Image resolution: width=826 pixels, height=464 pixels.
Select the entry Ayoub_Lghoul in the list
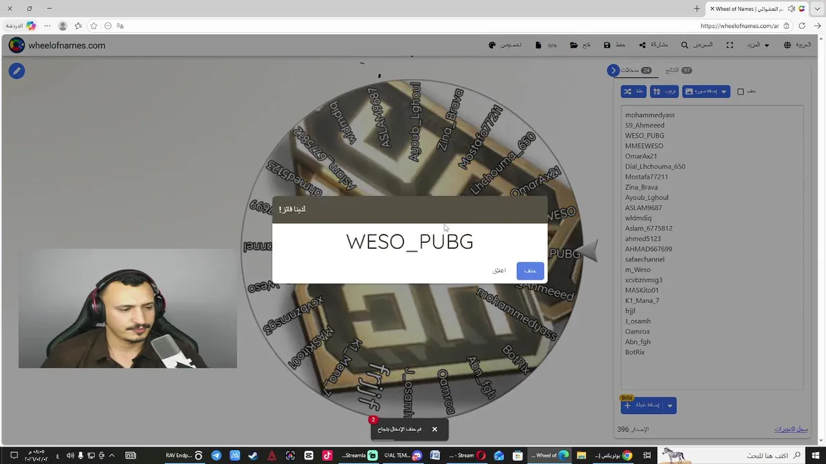(x=647, y=197)
